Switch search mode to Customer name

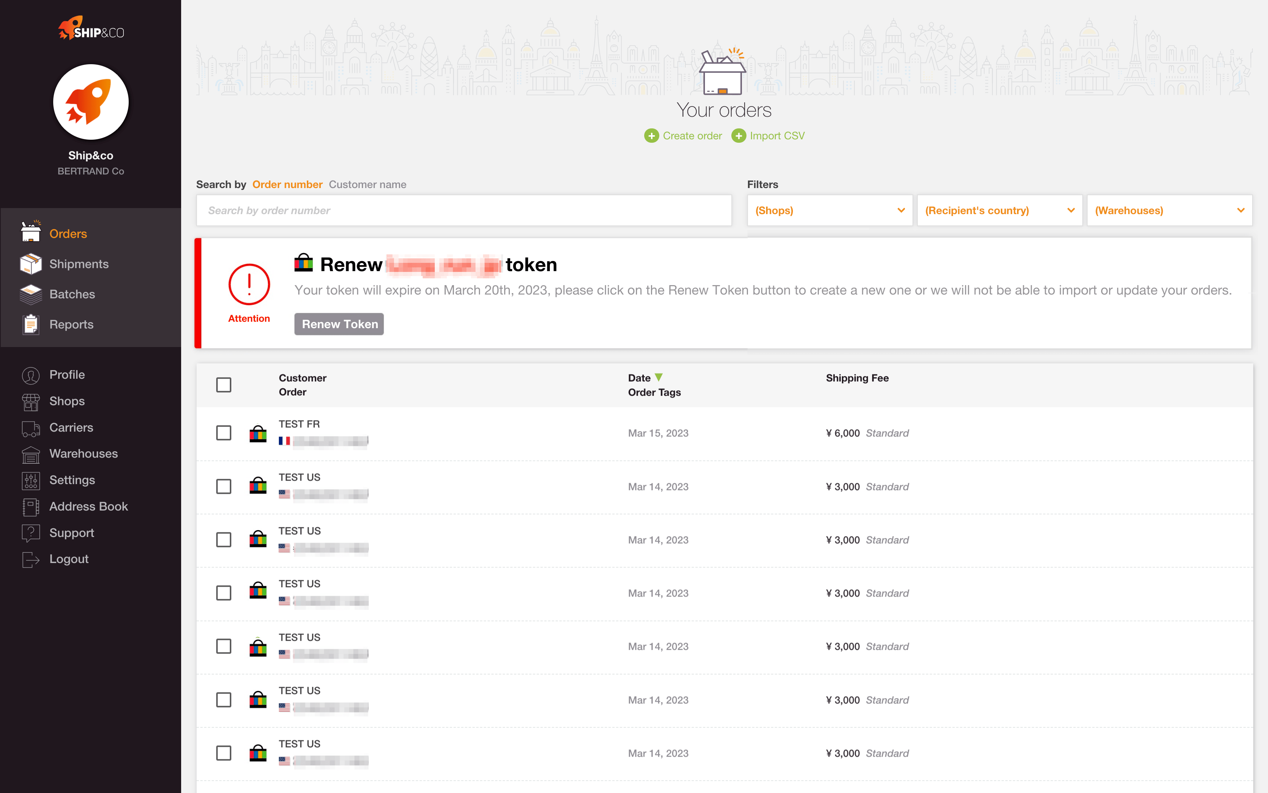pos(367,185)
